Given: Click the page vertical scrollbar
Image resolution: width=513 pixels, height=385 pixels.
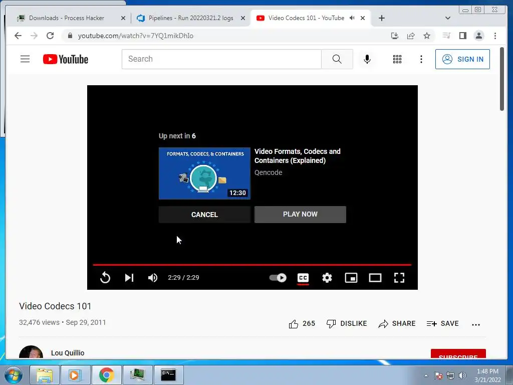Looking at the screenshot, I should (502, 79).
